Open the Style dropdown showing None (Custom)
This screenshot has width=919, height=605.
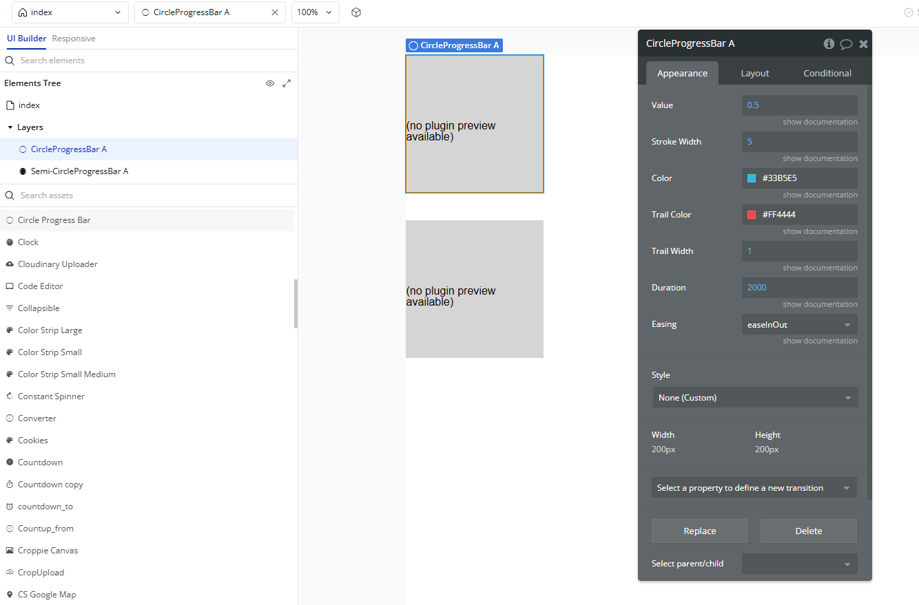[755, 397]
